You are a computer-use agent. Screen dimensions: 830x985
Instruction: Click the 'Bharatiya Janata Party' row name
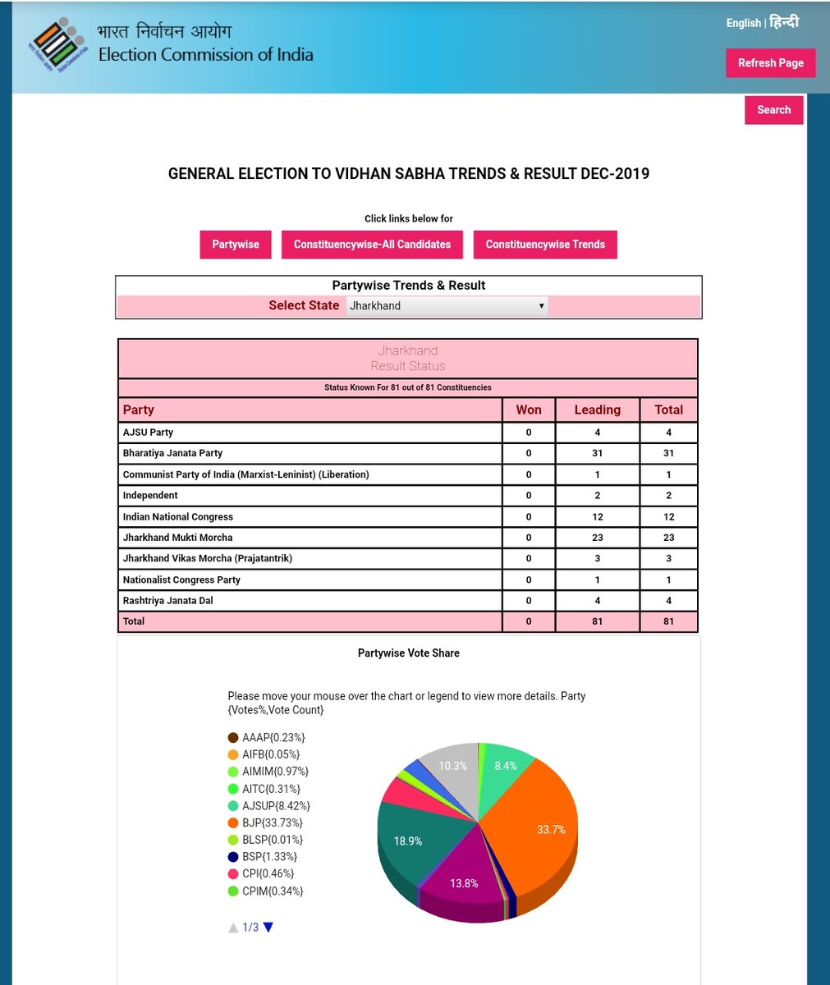point(172,453)
